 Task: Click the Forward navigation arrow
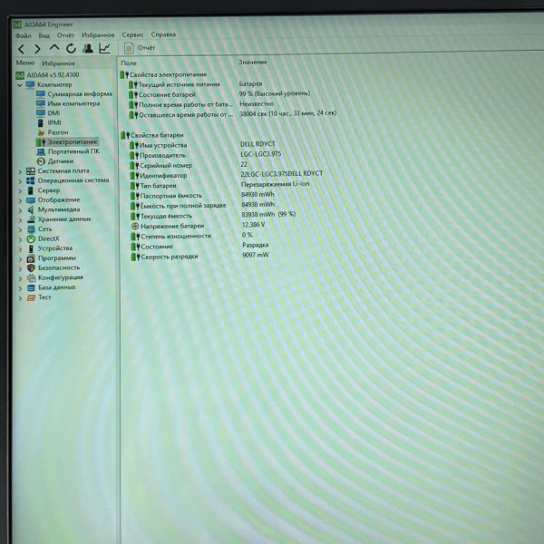(x=37, y=49)
